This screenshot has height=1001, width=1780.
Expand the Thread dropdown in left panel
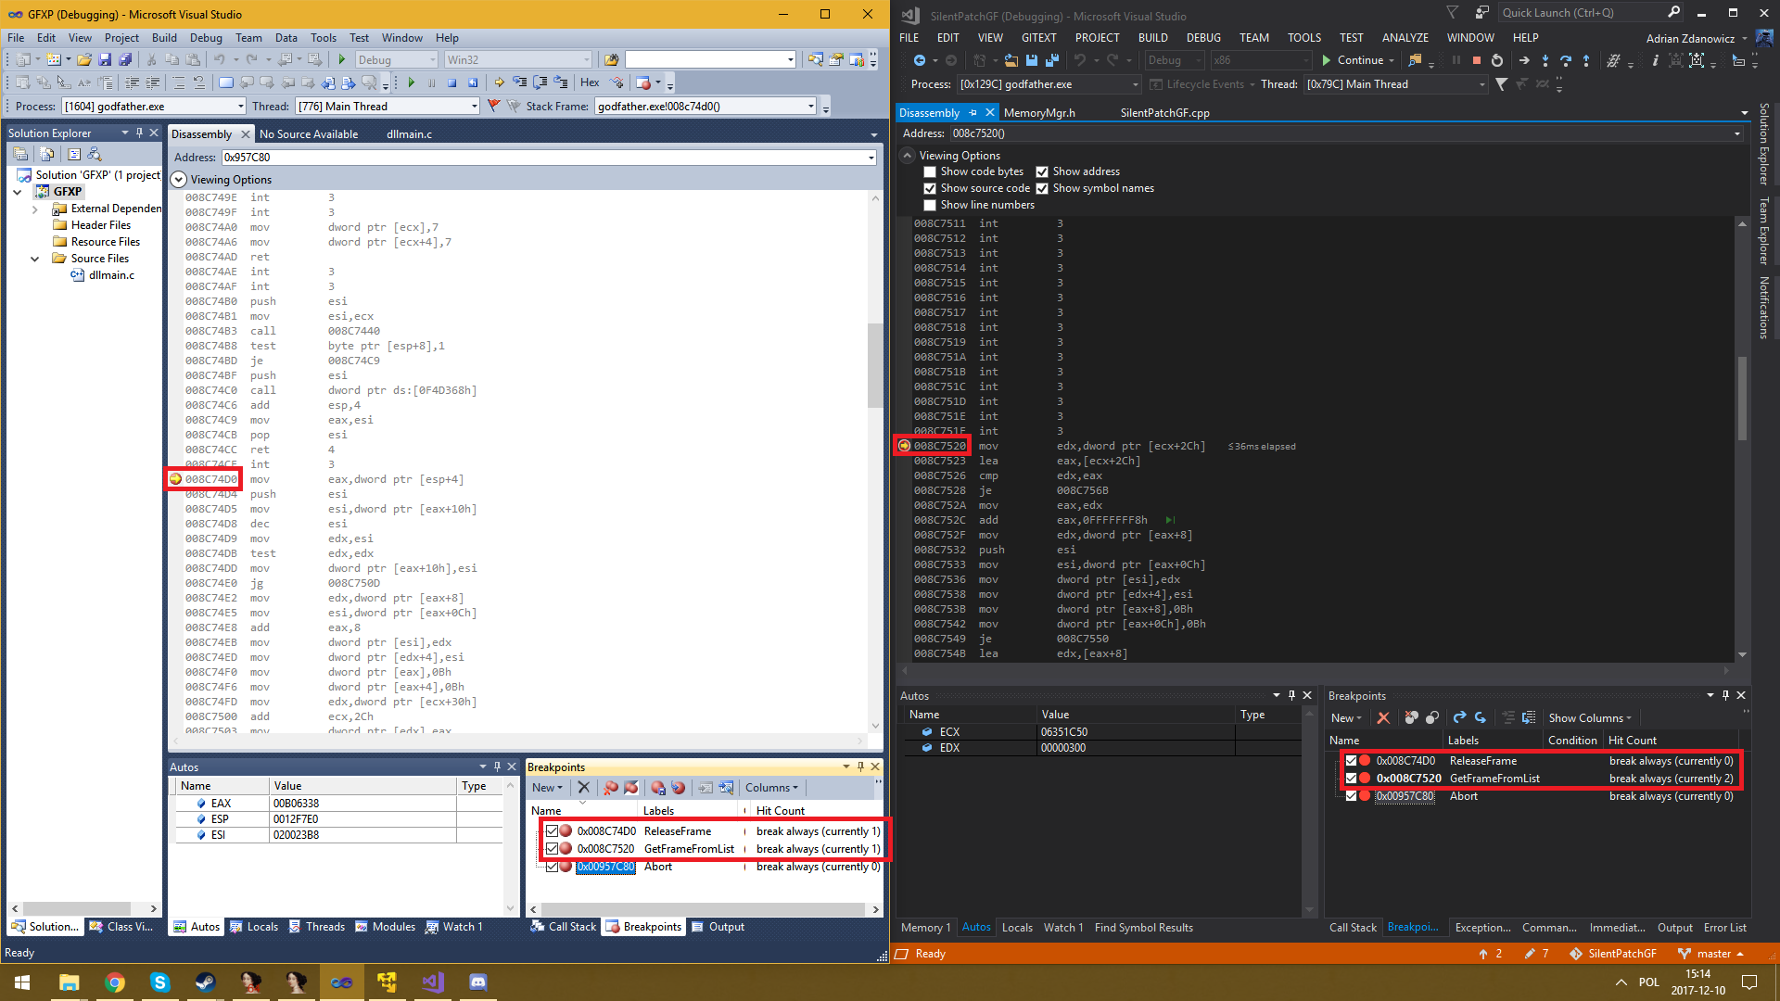coord(476,107)
